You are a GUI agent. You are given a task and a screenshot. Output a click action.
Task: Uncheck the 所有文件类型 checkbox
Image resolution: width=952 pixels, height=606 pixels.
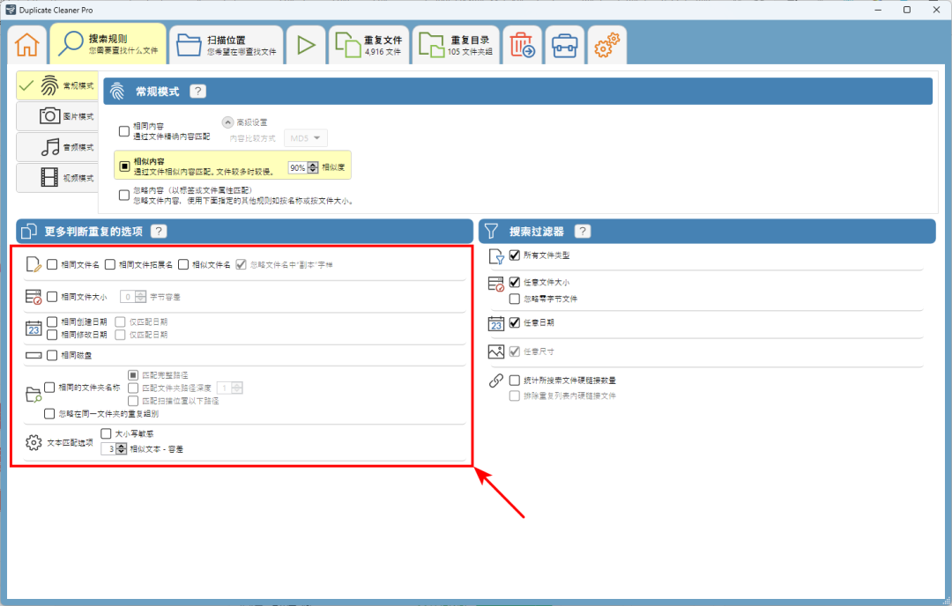point(515,255)
